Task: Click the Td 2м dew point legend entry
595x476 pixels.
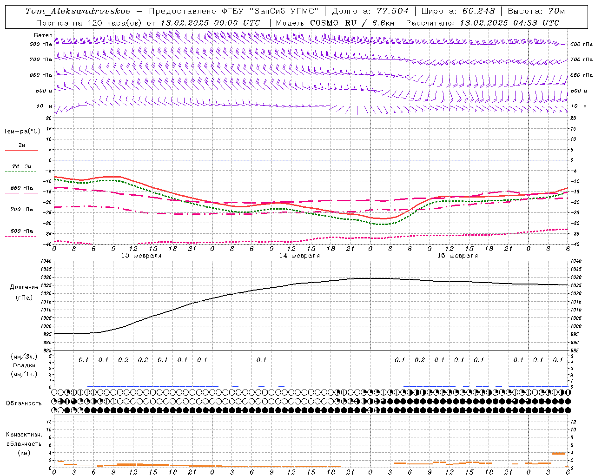Action: pyautogui.click(x=21, y=166)
